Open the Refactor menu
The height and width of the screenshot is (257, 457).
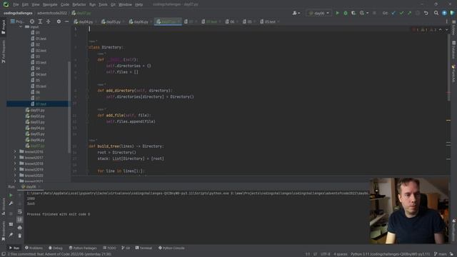pos(79,5)
